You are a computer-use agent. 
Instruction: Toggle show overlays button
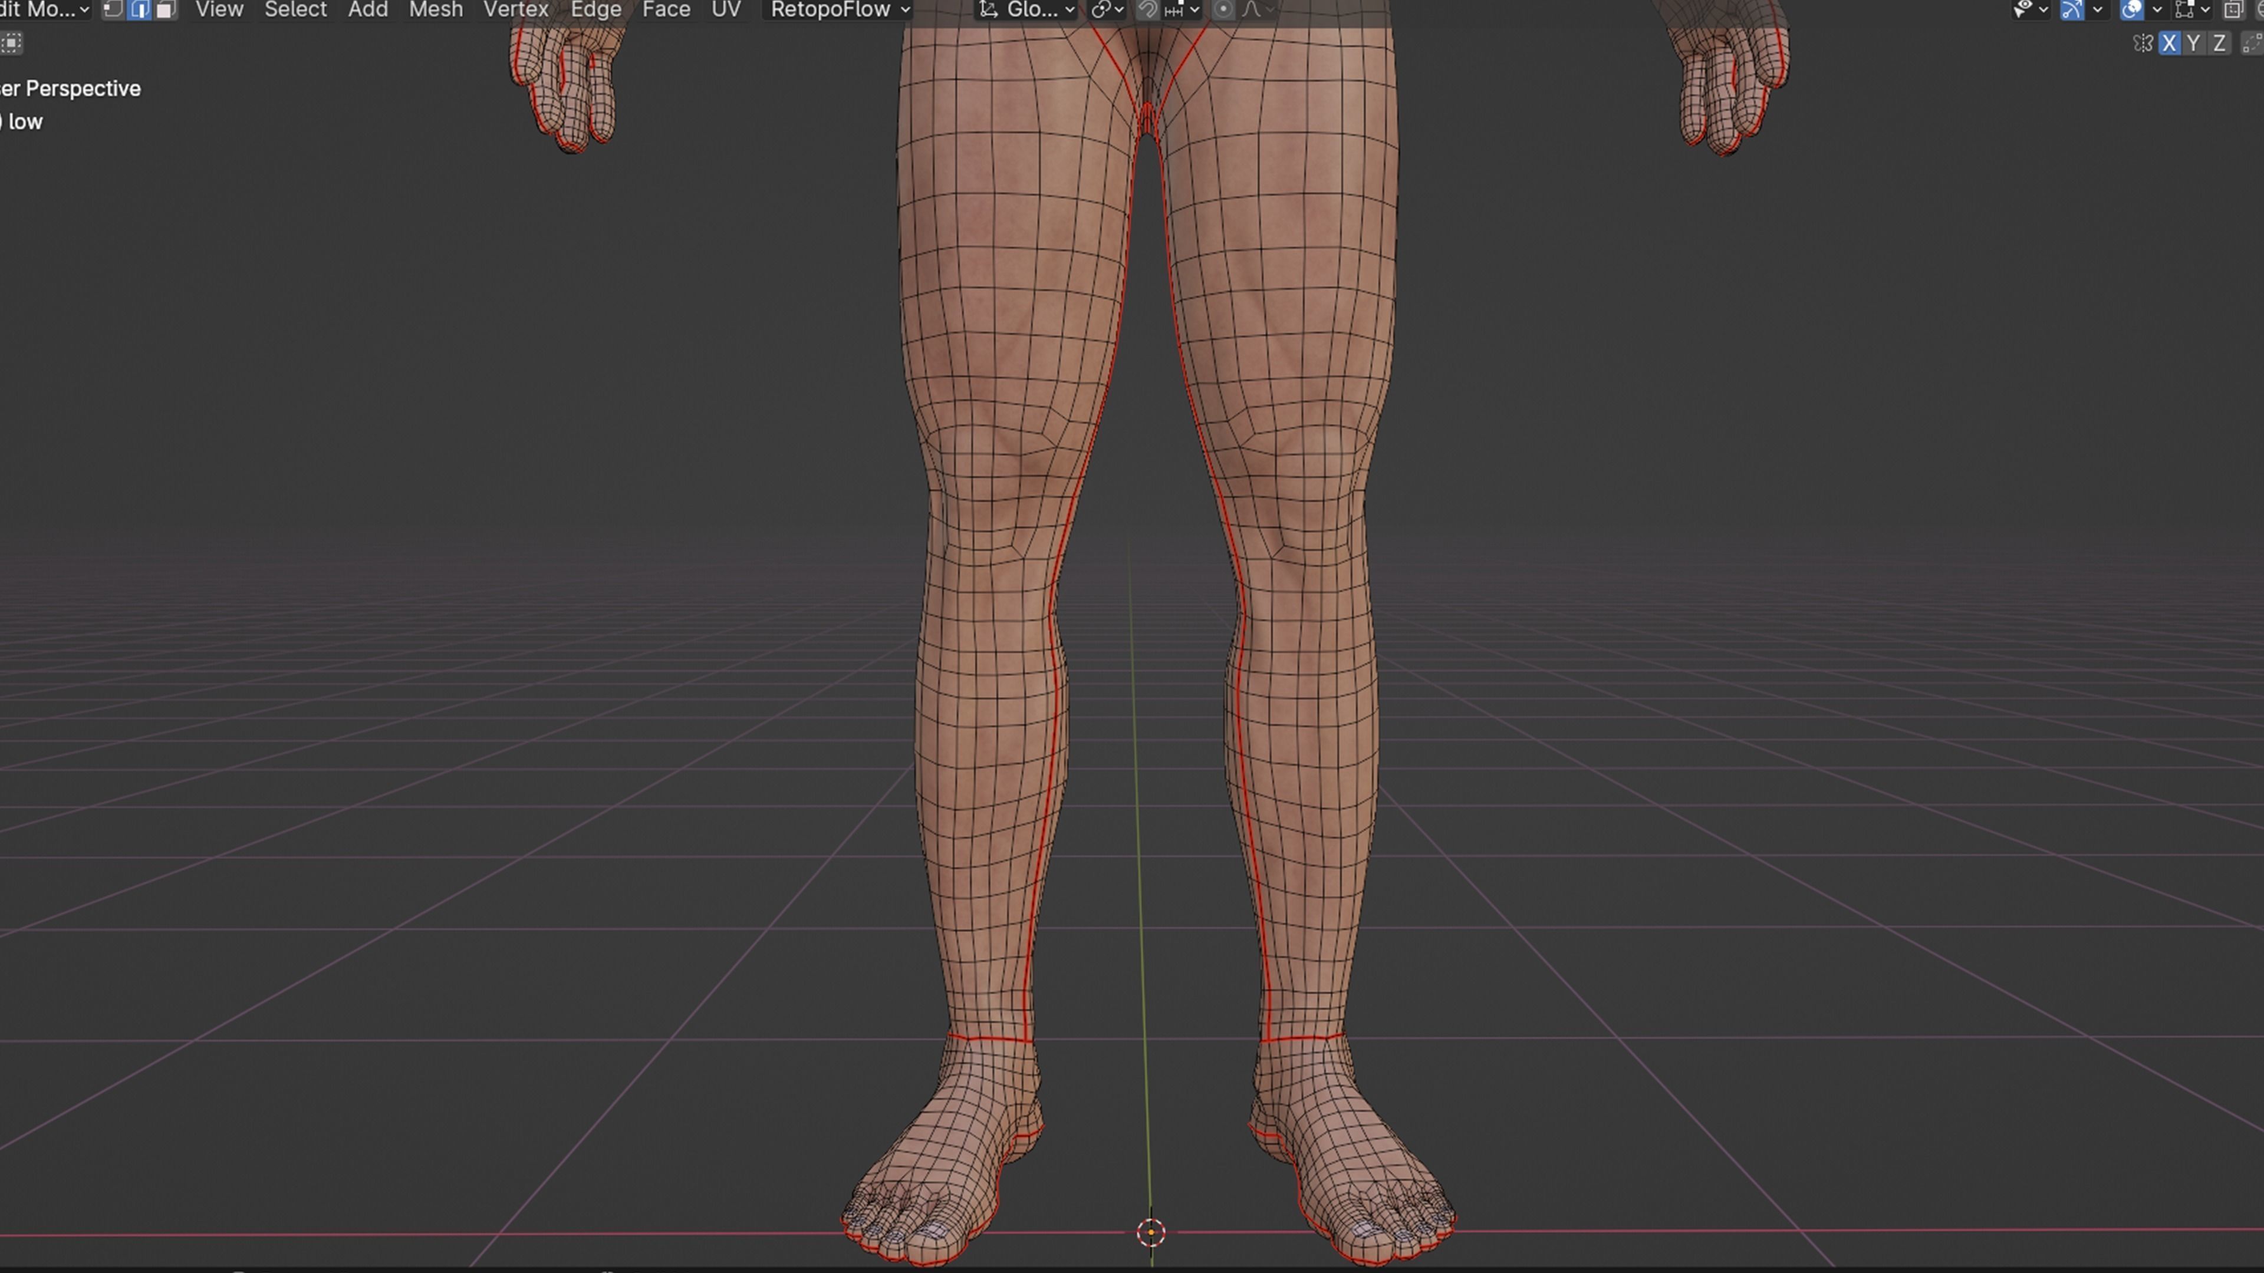click(2131, 9)
